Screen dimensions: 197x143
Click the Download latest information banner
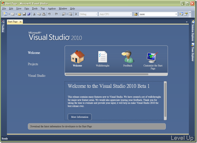[97, 127]
